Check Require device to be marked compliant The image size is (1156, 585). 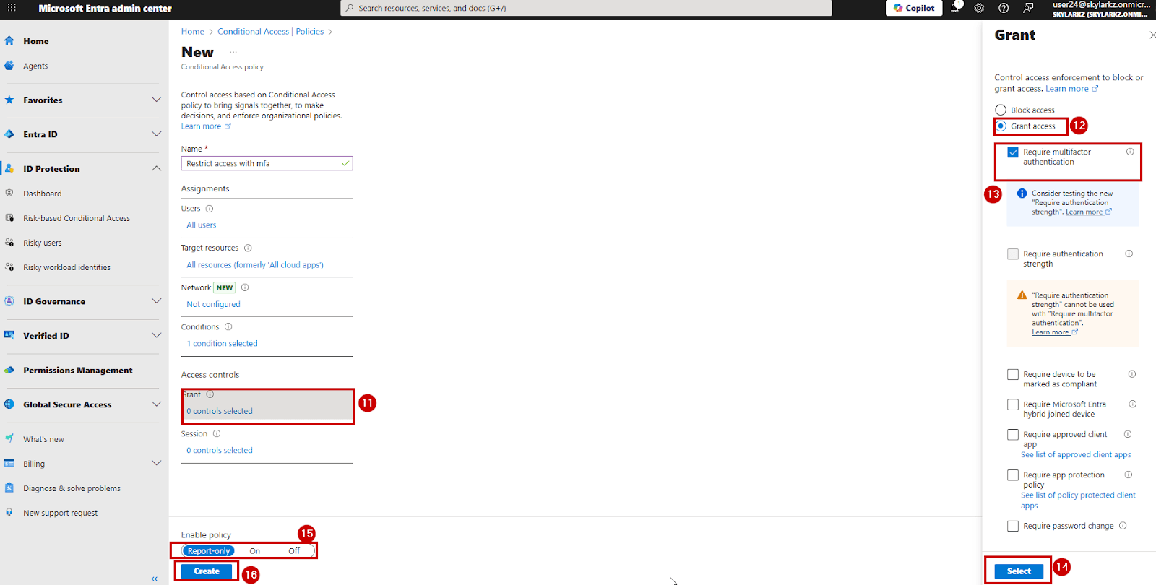click(1013, 374)
